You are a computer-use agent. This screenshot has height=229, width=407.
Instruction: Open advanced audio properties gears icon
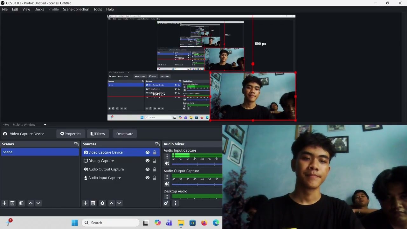coord(166,203)
